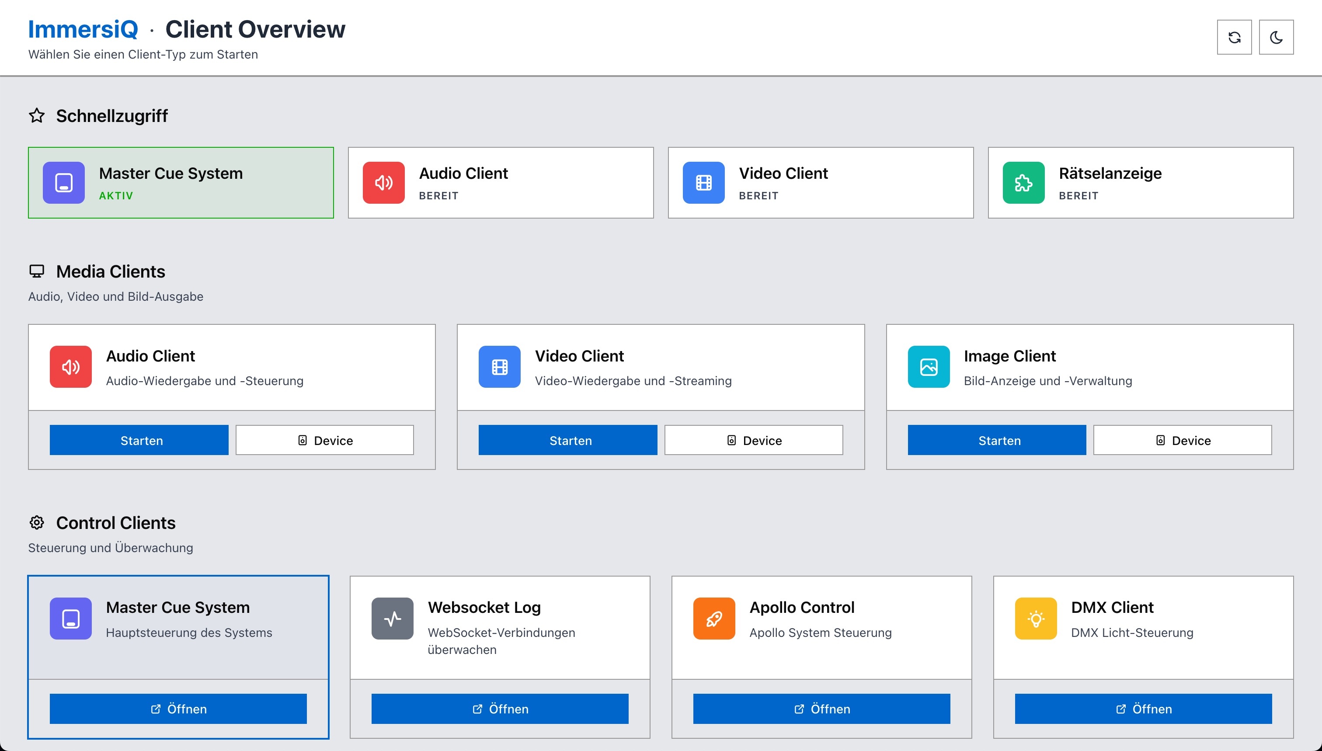Screen dimensions: 1322x751
Task: Click the yellow DMX Client lightbulb icon
Action: (1035, 619)
